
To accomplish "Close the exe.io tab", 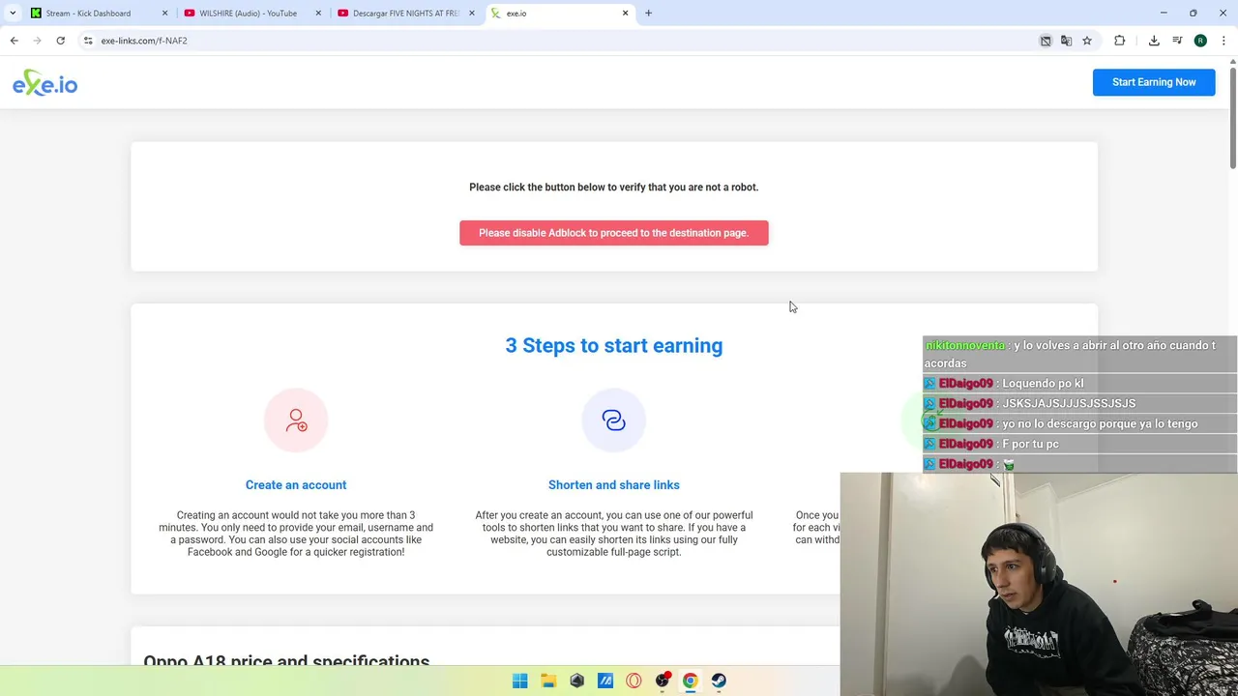I will tap(625, 14).
